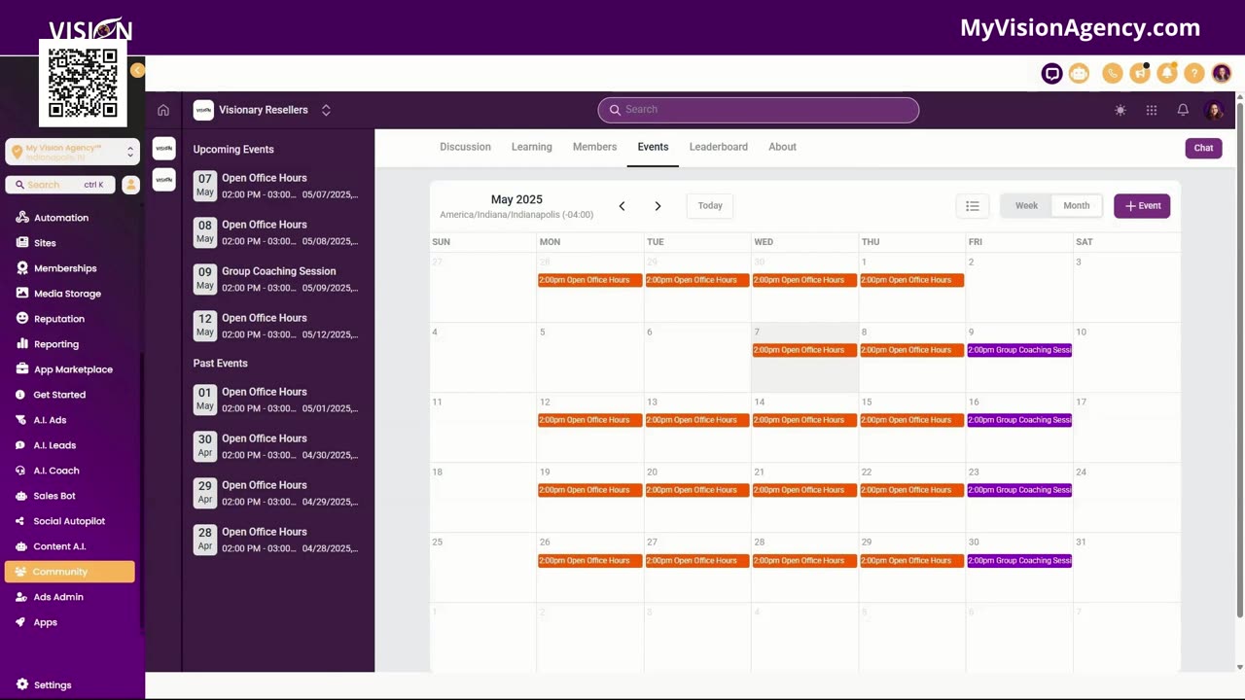Open May 09 Group Coaching Session upcoming event
The image size is (1245, 700).
coord(276,279)
